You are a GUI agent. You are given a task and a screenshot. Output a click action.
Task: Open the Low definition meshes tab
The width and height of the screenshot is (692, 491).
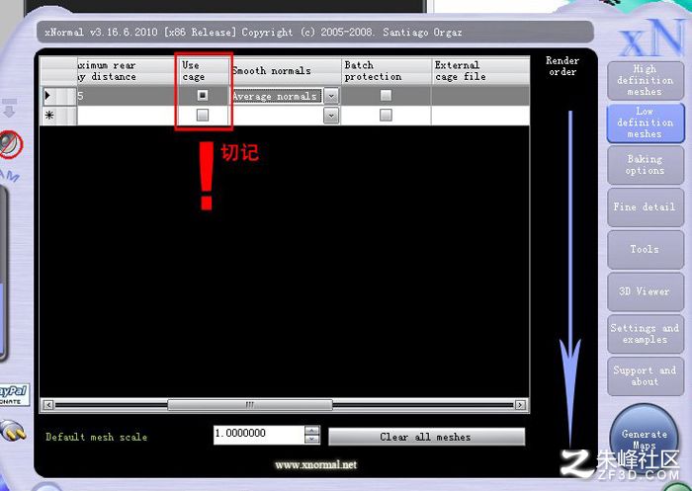tap(646, 123)
